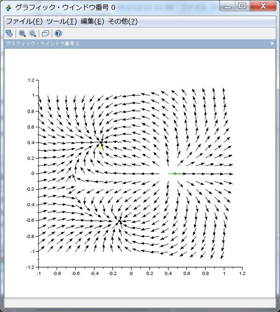Maximize the graphic window
This screenshot has width=280, height=312.
[x=242, y=6]
